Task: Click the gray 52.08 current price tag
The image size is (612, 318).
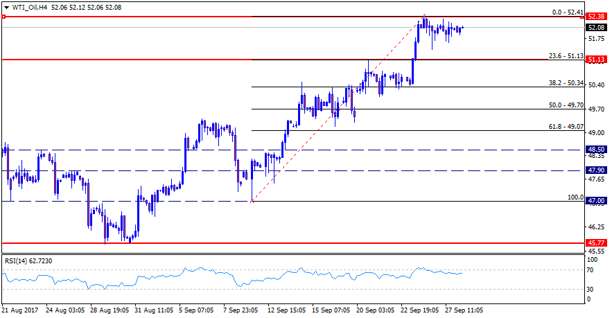Action: (597, 28)
